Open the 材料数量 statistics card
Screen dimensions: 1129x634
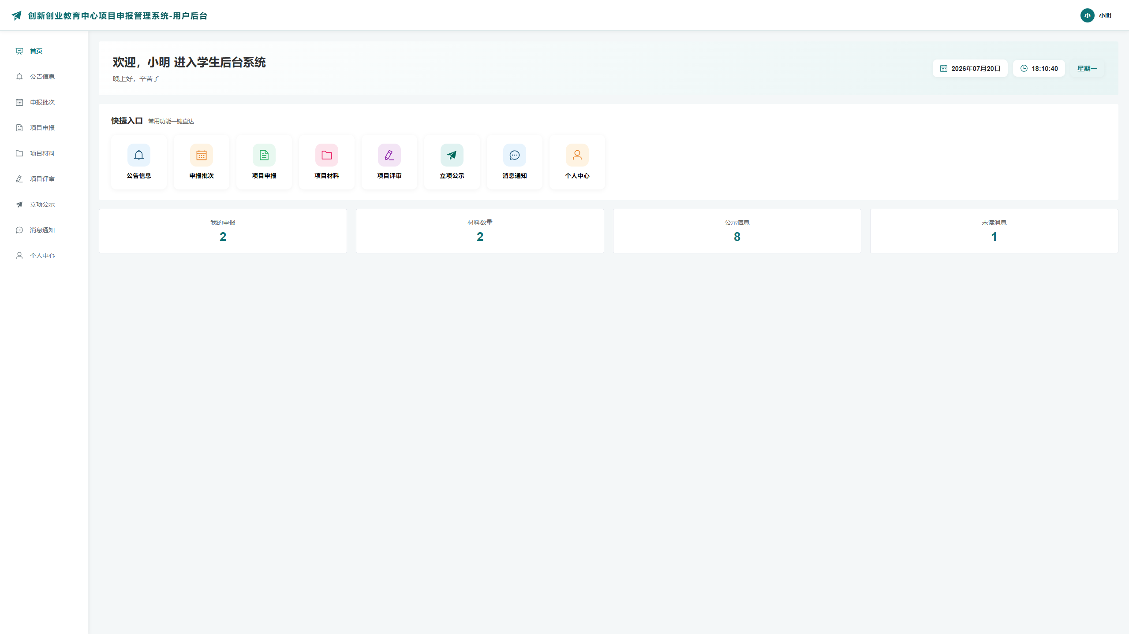tap(480, 231)
